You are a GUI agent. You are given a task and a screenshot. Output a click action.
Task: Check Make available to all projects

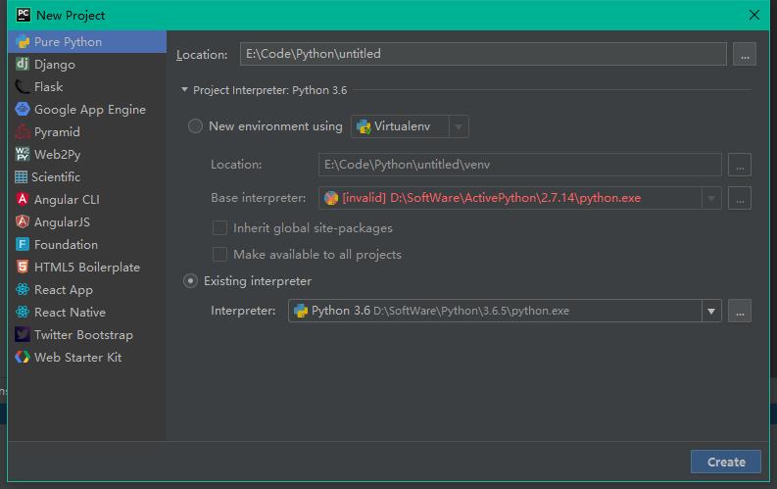point(219,254)
